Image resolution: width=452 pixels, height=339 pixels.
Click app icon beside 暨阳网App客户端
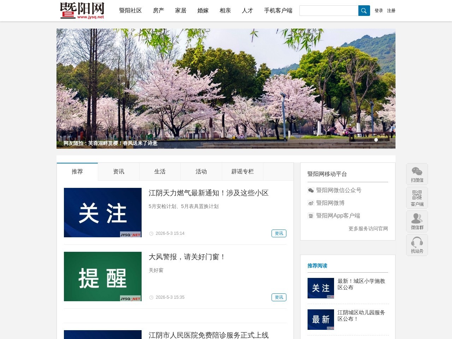(x=311, y=216)
